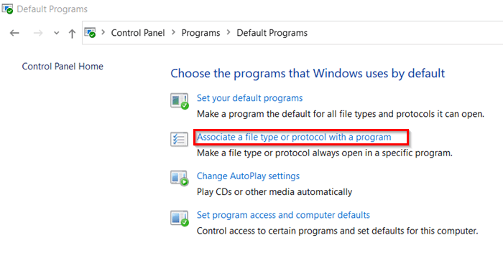Click the Set your default programs icon
Image resolution: width=503 pixels, height=268 pixels.
coord(180,101)
